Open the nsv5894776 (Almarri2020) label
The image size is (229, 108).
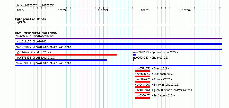tap(153, 79)
